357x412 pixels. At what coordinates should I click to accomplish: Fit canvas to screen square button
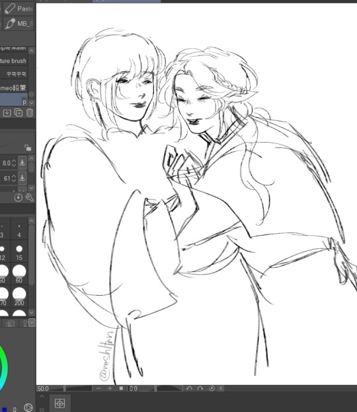pos(121,388)
